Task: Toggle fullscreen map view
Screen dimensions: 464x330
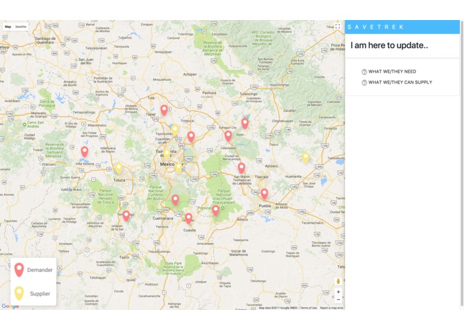Action: tap(338, 26)
